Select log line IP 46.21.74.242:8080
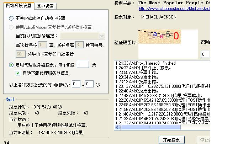The image size is (243, 144). (x=163, y=119)
